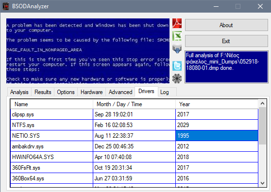
Task: Select the clipsp.sys driver name
Action: click(51, 114)
